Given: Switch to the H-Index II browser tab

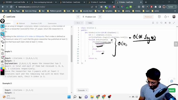Looking at the screenshot, I should [x=101, y=2].
